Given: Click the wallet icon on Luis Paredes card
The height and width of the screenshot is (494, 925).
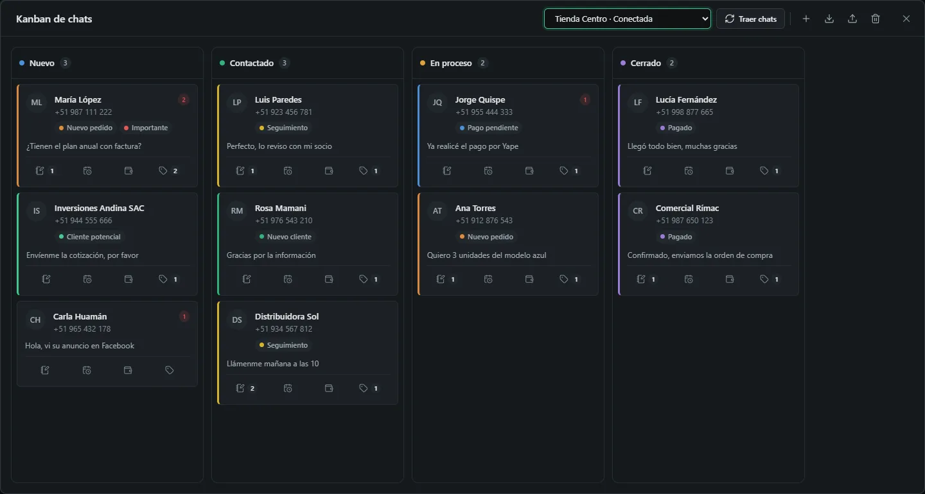Looking at the screenshot, I should pos(329,171).
